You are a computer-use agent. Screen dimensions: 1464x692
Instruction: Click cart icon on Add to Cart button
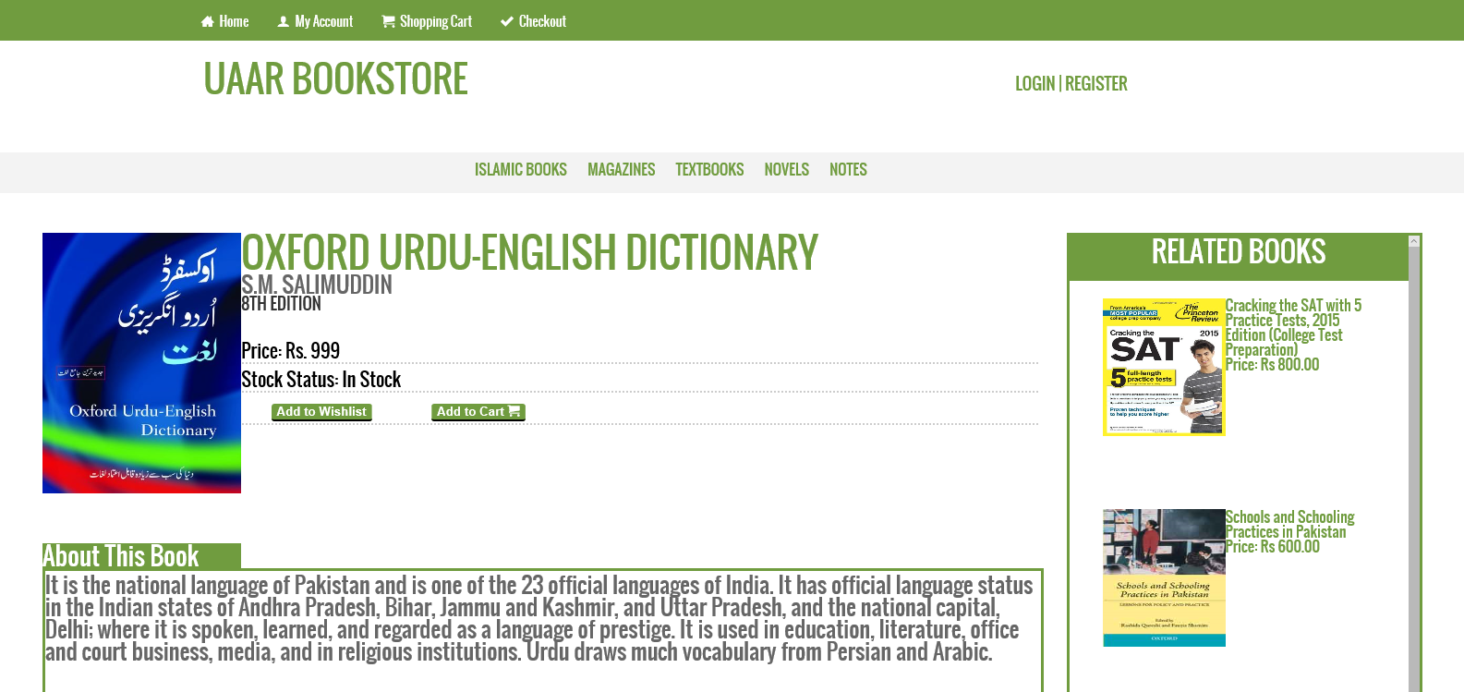click(514, 411)
